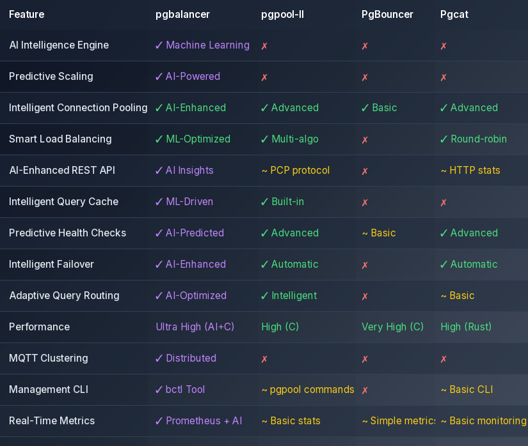Click the checkmark before Prometheus + AI
Viewport: 528px width, 446px height.
coord(159,421)
